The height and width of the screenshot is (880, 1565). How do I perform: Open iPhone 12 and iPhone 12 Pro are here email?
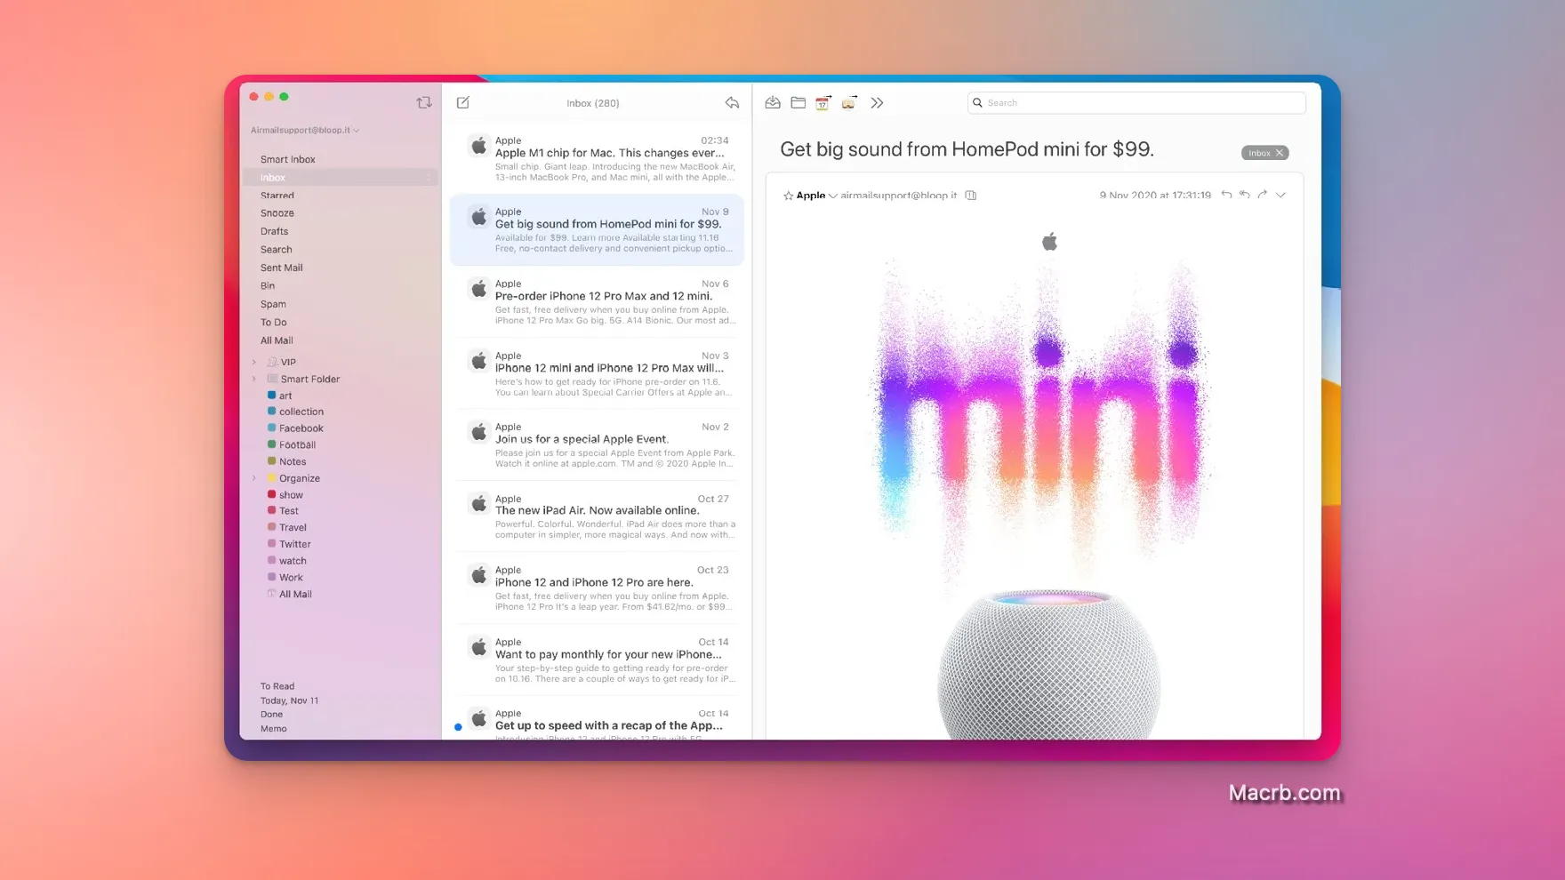(x=597, y=588)
